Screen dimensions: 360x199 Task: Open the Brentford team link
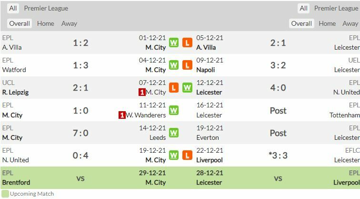click(16, 182)
